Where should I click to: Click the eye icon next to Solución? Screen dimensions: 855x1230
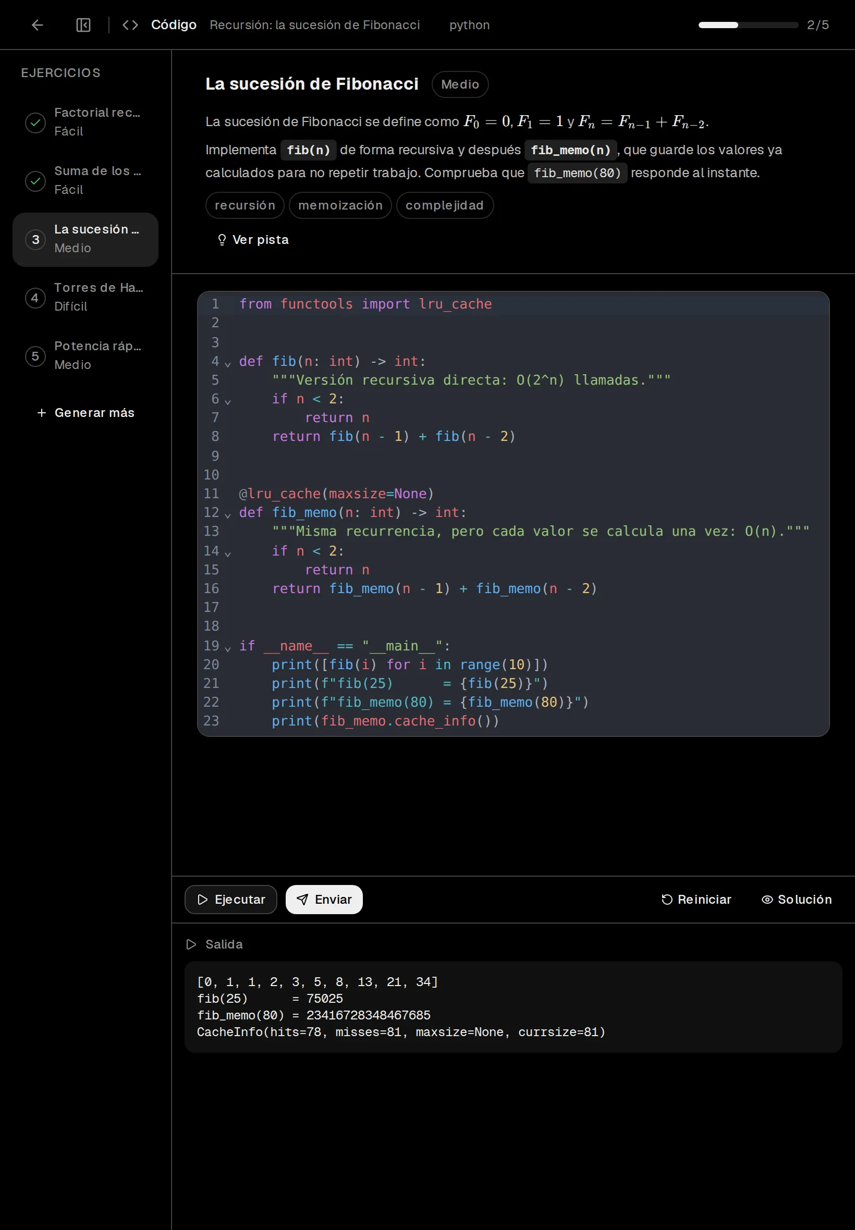(x=767, y=900)
